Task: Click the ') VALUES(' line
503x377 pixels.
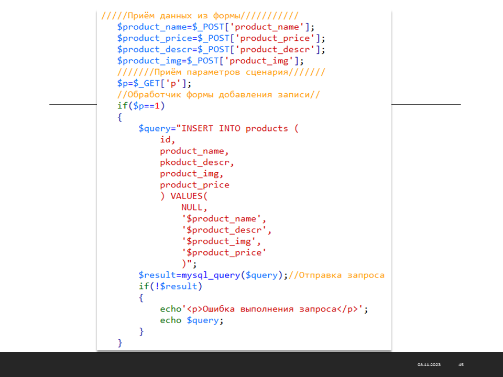Action: click(184, 196)
